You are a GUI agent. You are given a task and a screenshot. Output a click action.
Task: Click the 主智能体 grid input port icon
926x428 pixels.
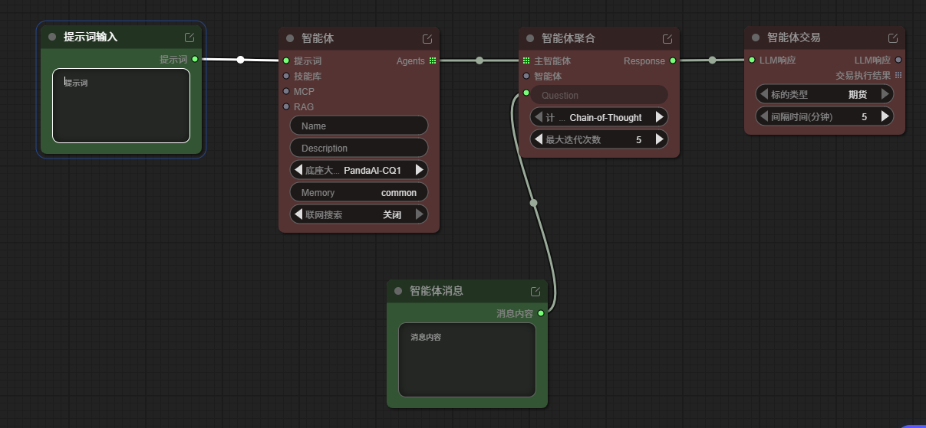click(x=526, y=60)
